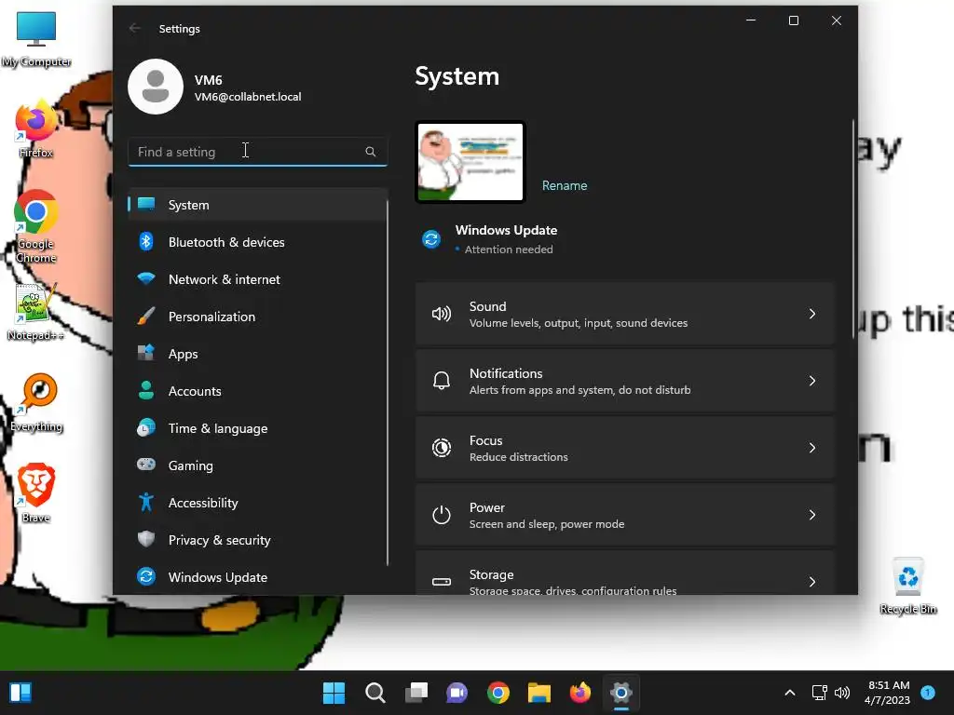Open Focus settings row
Screen dimensions: 954x715
624,448
